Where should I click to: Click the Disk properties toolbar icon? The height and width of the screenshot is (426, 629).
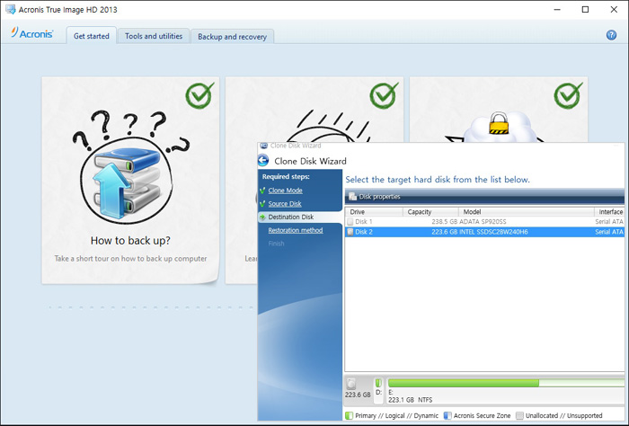[352, 196]
